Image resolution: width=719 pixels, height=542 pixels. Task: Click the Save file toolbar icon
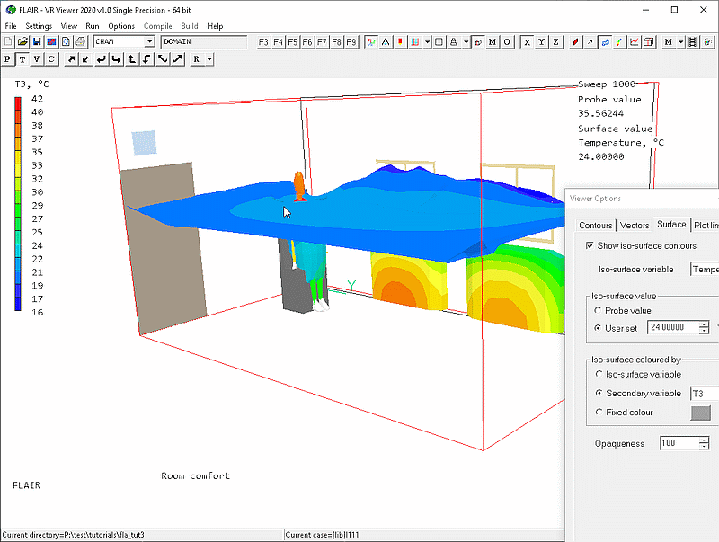tap(37, 41)
